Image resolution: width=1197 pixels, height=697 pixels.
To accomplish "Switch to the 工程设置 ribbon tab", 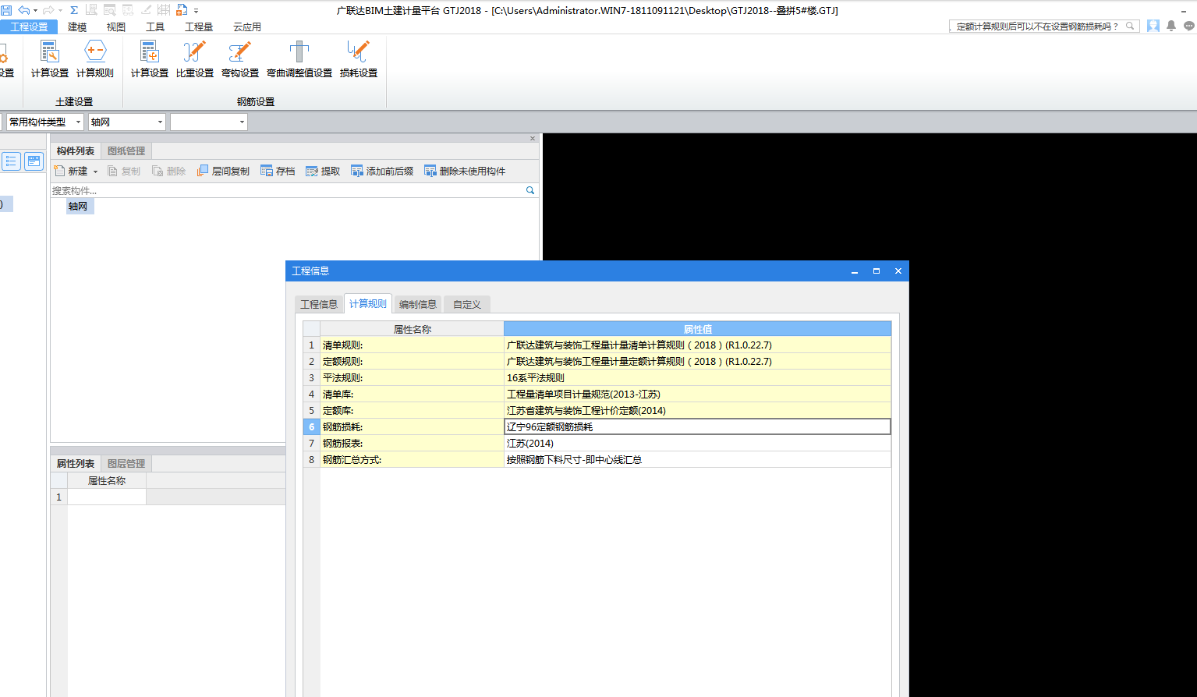I will [x=29, y=27].
